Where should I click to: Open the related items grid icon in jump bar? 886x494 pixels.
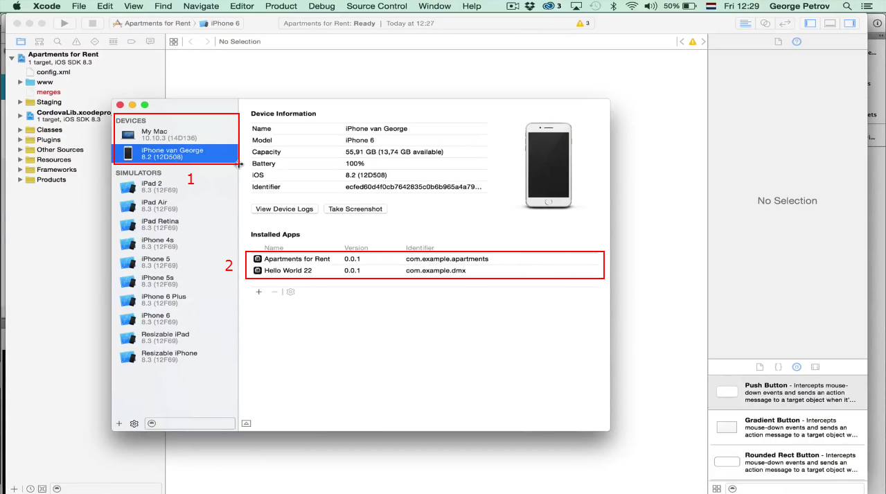click(174, 42)
